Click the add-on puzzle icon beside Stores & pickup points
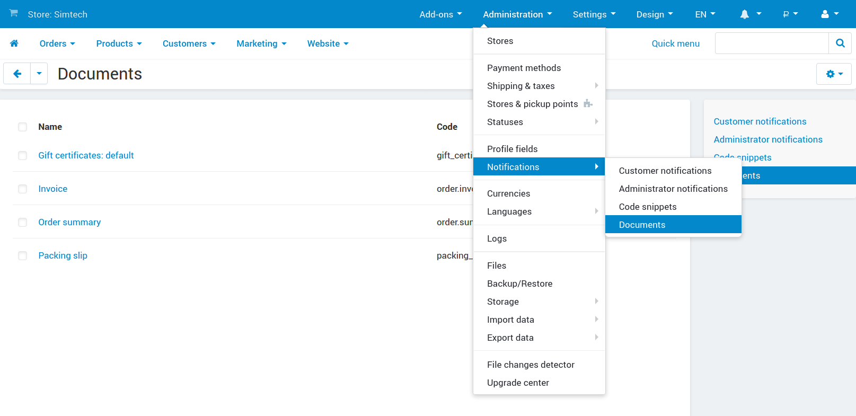The width and height of the screenshot is (856, 416). click(588, 103)
